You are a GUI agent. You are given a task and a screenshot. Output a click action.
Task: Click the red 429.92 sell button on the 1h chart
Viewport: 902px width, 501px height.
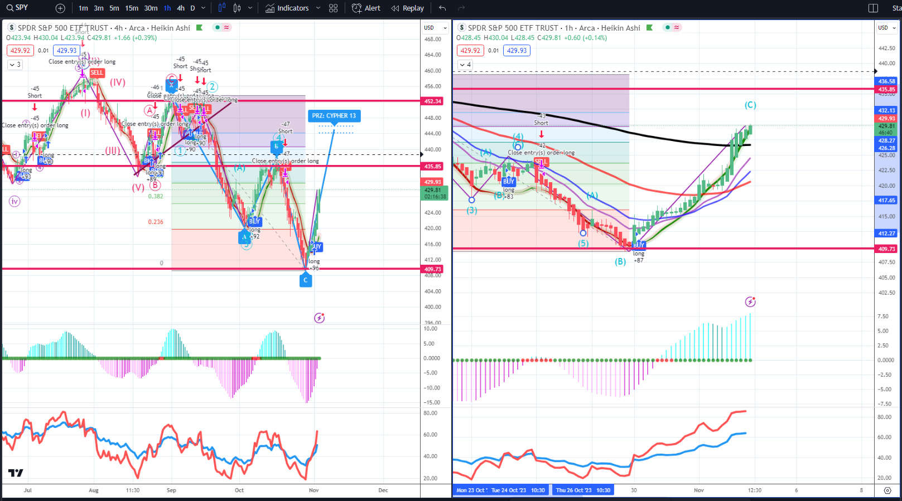point(470,50)
